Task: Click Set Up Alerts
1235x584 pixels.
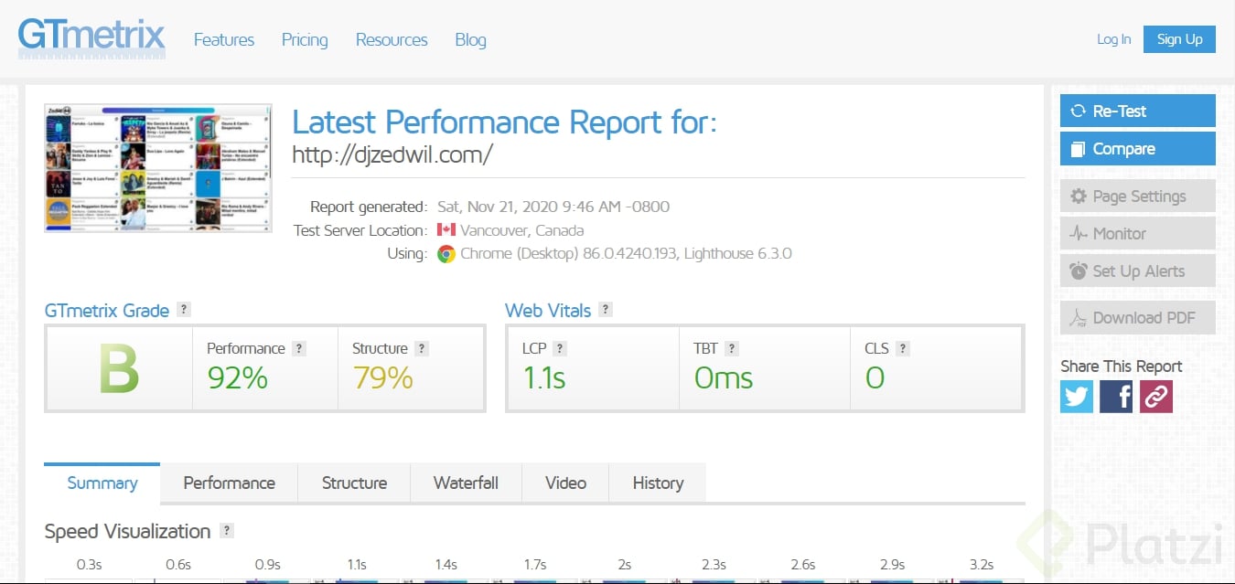Action: point(1137,271)
